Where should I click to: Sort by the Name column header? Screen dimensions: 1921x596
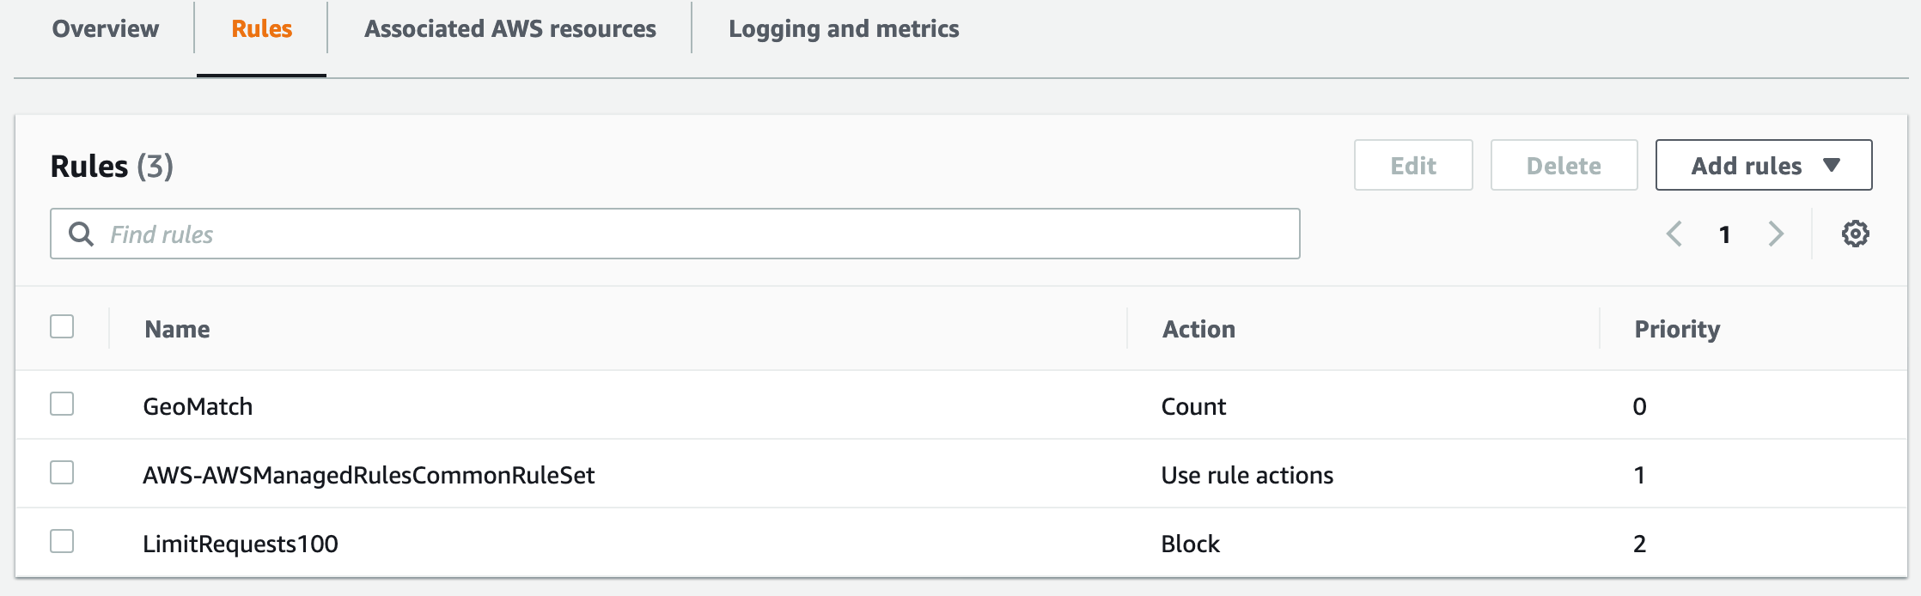pyautogui.click(x=177, y=329)
